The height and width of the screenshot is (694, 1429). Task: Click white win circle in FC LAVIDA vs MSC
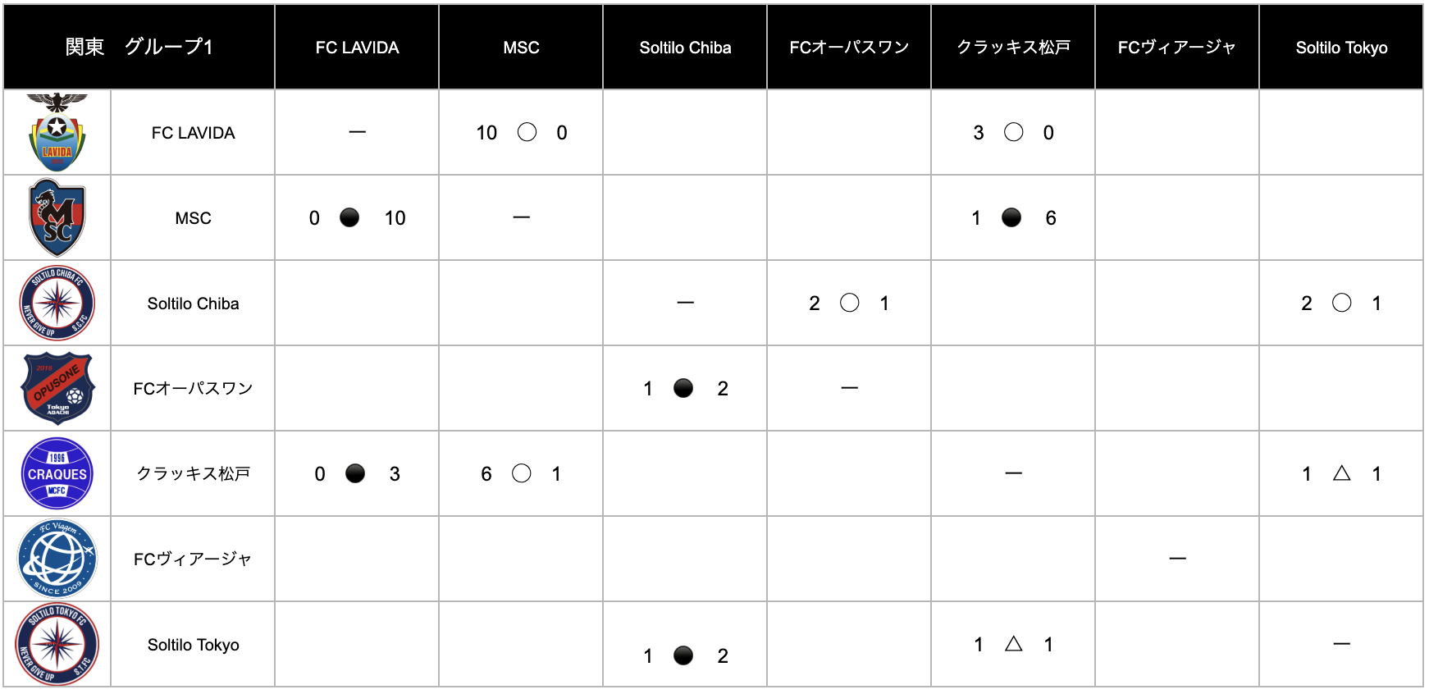pos(527,132)
